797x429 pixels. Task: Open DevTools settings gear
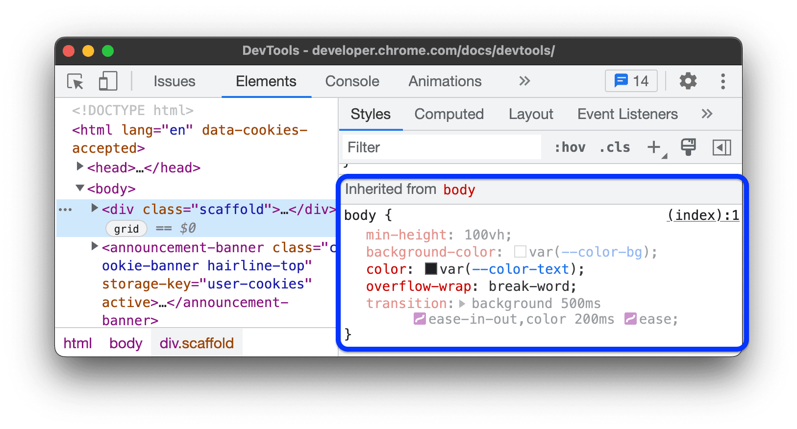click(688, 81)
